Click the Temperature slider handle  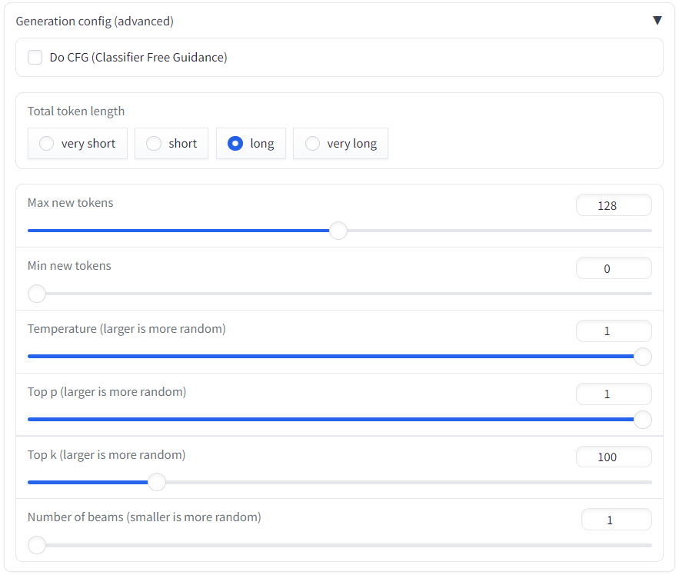coord(642,357)
